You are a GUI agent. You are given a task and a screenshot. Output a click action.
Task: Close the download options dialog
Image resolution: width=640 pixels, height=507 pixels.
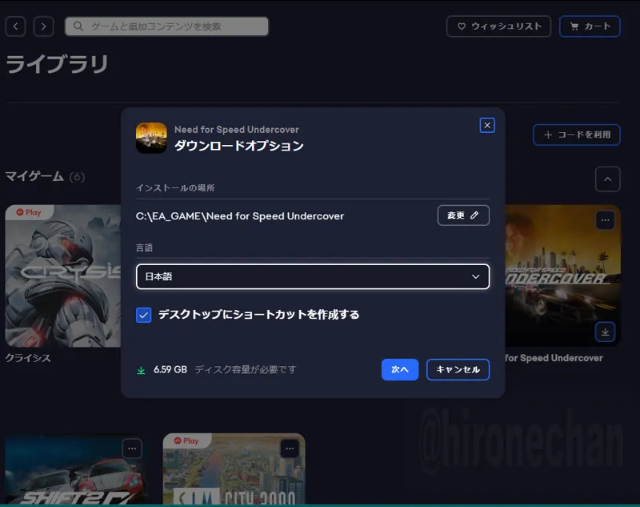[x=487, y=126]
